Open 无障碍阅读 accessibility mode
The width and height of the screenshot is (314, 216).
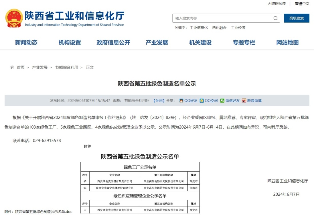coord(277,3)
